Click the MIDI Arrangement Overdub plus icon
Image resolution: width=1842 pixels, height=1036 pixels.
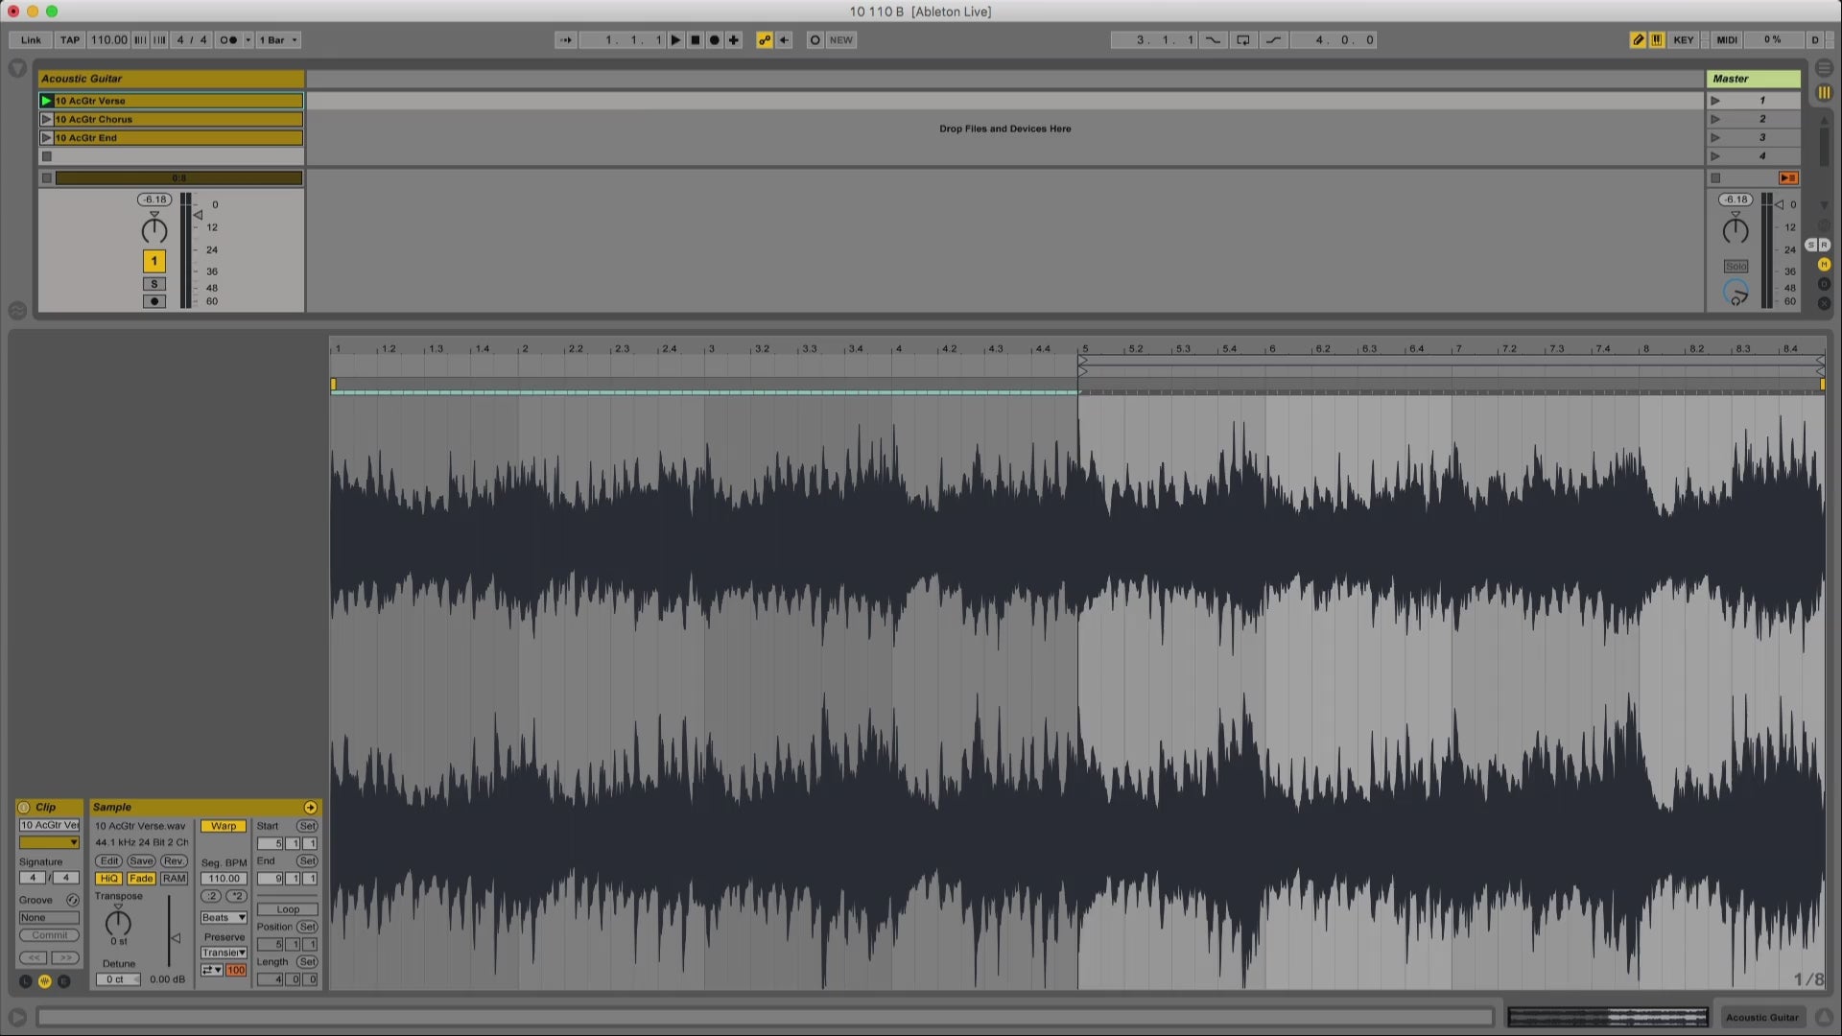(x=734, y=40)
